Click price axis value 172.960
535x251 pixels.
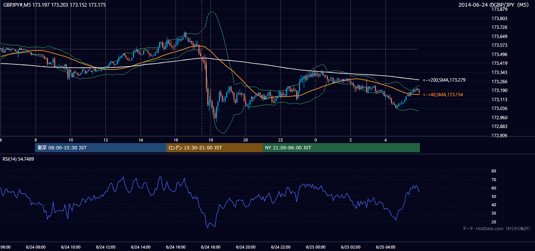click(x=499, y=118)
